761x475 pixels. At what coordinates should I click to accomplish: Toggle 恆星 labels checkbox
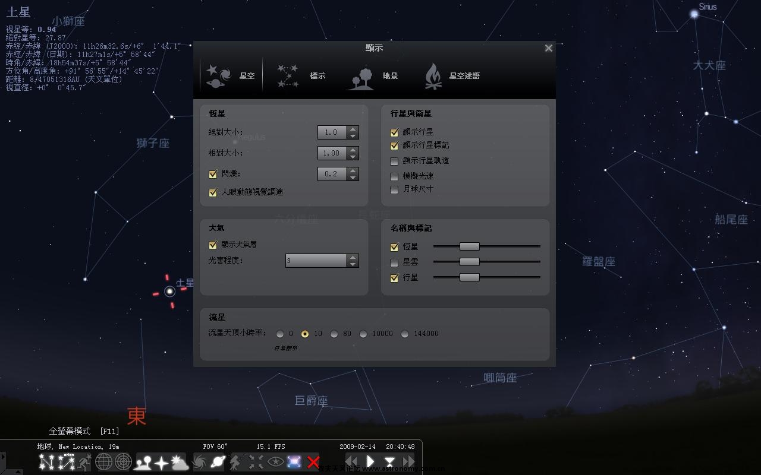pos(394,247)
